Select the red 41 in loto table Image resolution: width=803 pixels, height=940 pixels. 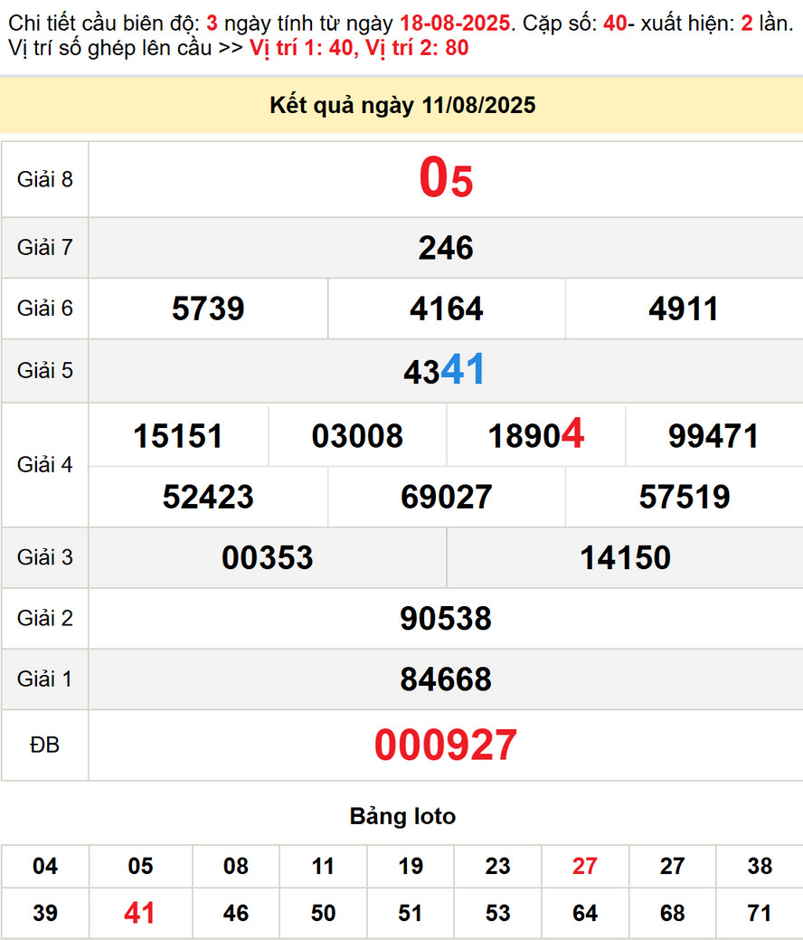point(140,913)
